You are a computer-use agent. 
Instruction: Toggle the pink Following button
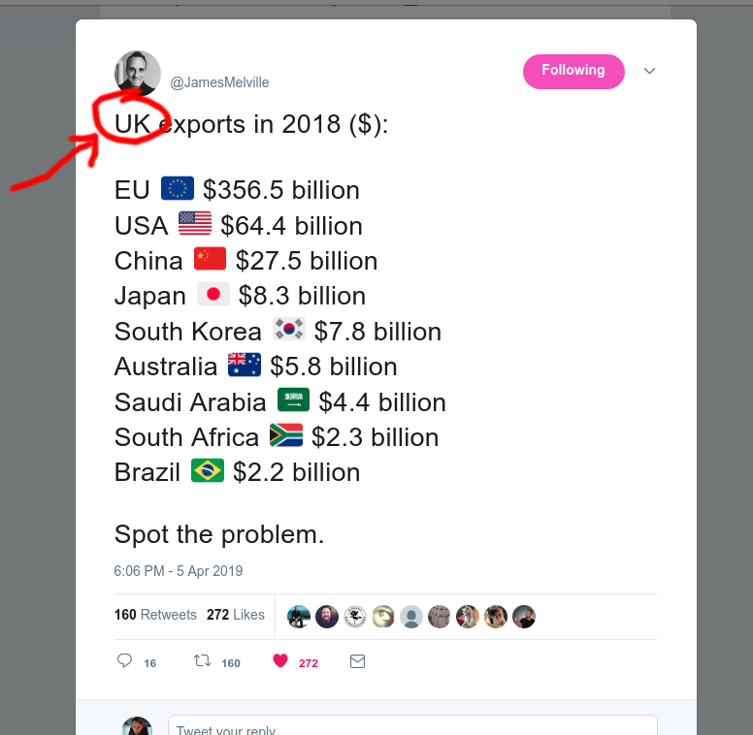click(x=573, y=71)
